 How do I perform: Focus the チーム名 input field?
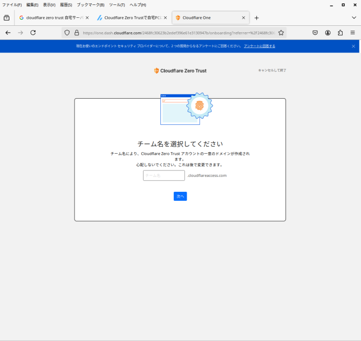click(164, 175)
